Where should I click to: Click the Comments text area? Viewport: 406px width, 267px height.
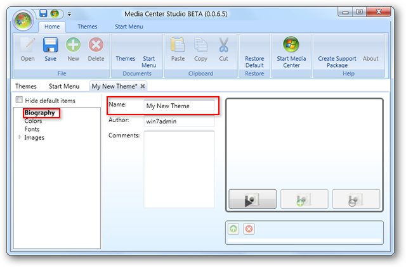[179, 169]
